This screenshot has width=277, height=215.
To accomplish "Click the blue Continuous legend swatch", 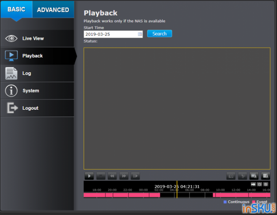I will click(225, 202).
